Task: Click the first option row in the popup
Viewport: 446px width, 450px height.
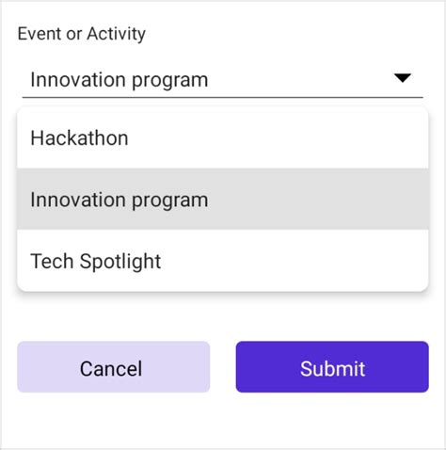Action: pyautogui.click(x=223, y=138)
